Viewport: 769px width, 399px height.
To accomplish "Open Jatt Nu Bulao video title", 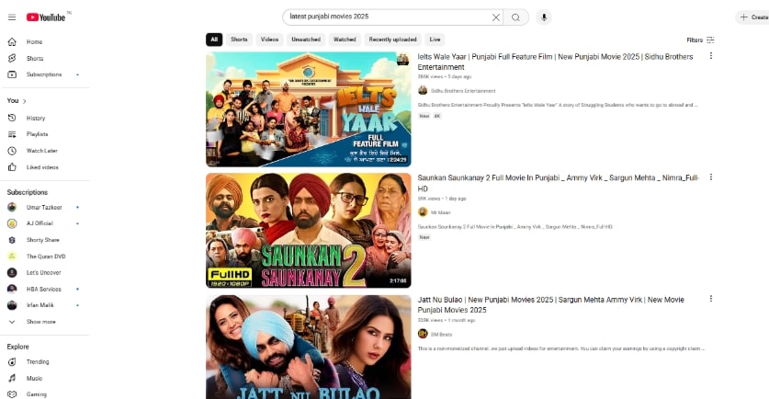I will [550, 305].
